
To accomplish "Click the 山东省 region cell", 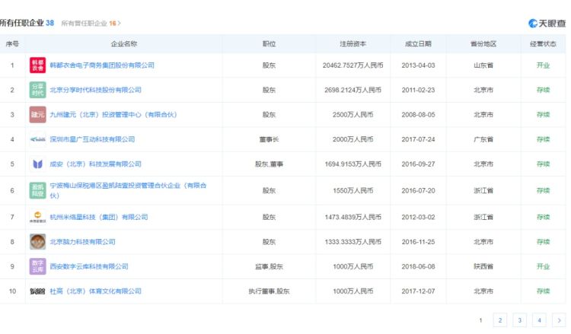I will coord(483,65).
